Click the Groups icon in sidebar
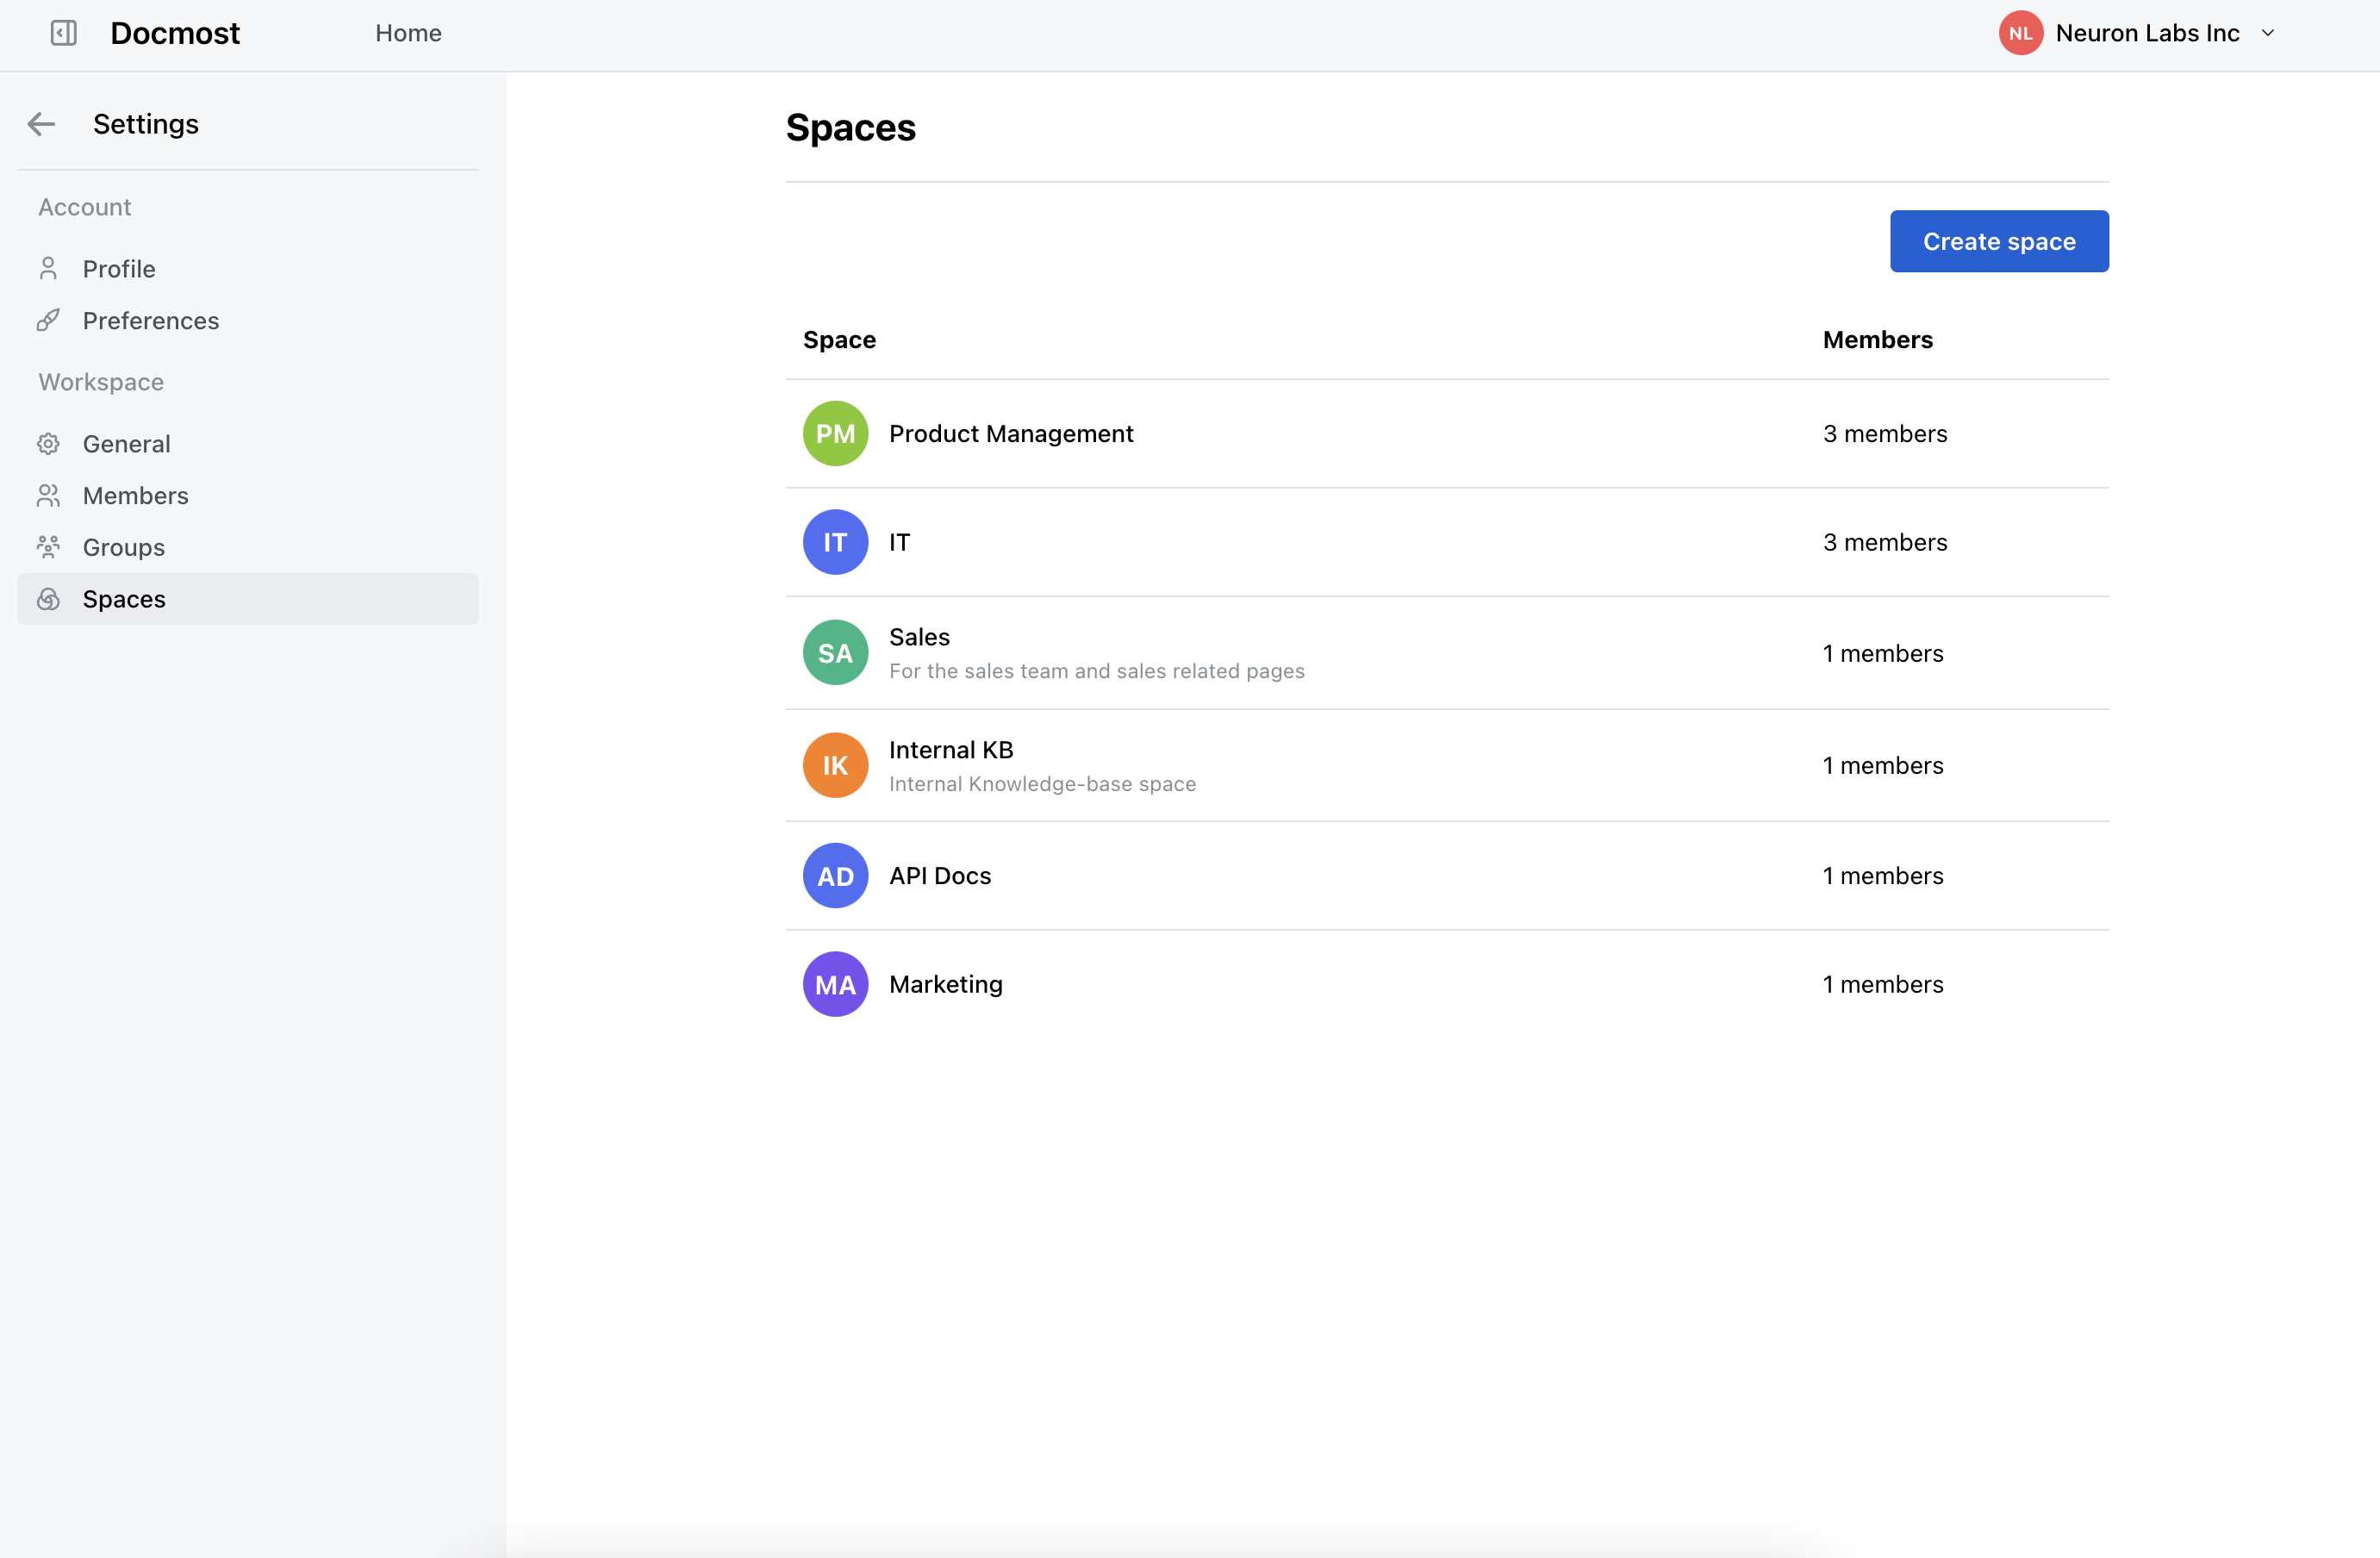The image size is (2380, 1558). (48, 547)
